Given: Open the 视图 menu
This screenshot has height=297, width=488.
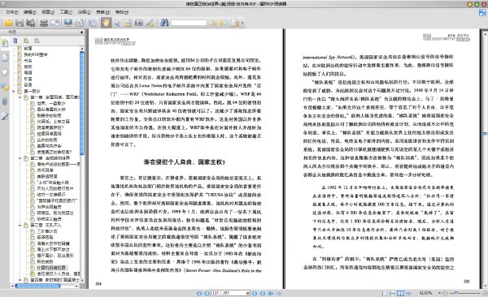Looking at the screenshot, I should (48, 12).
